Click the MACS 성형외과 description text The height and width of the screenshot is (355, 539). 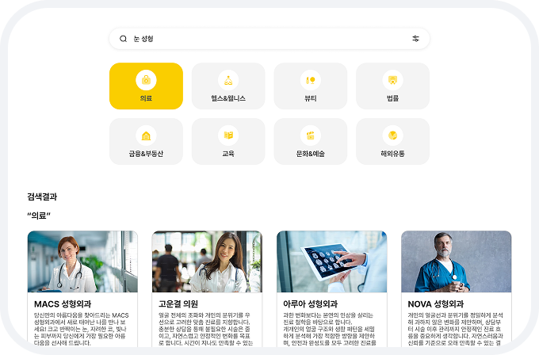(x=82, y=329)
